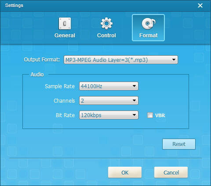
Task: Click the Bit Rate dropdown arrow
Action: click(134, 115)
